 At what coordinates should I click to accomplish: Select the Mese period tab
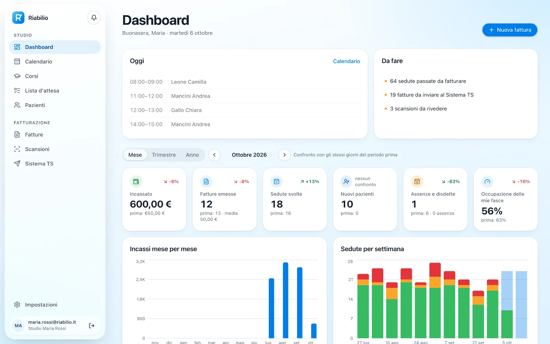(x=135, y=155)
